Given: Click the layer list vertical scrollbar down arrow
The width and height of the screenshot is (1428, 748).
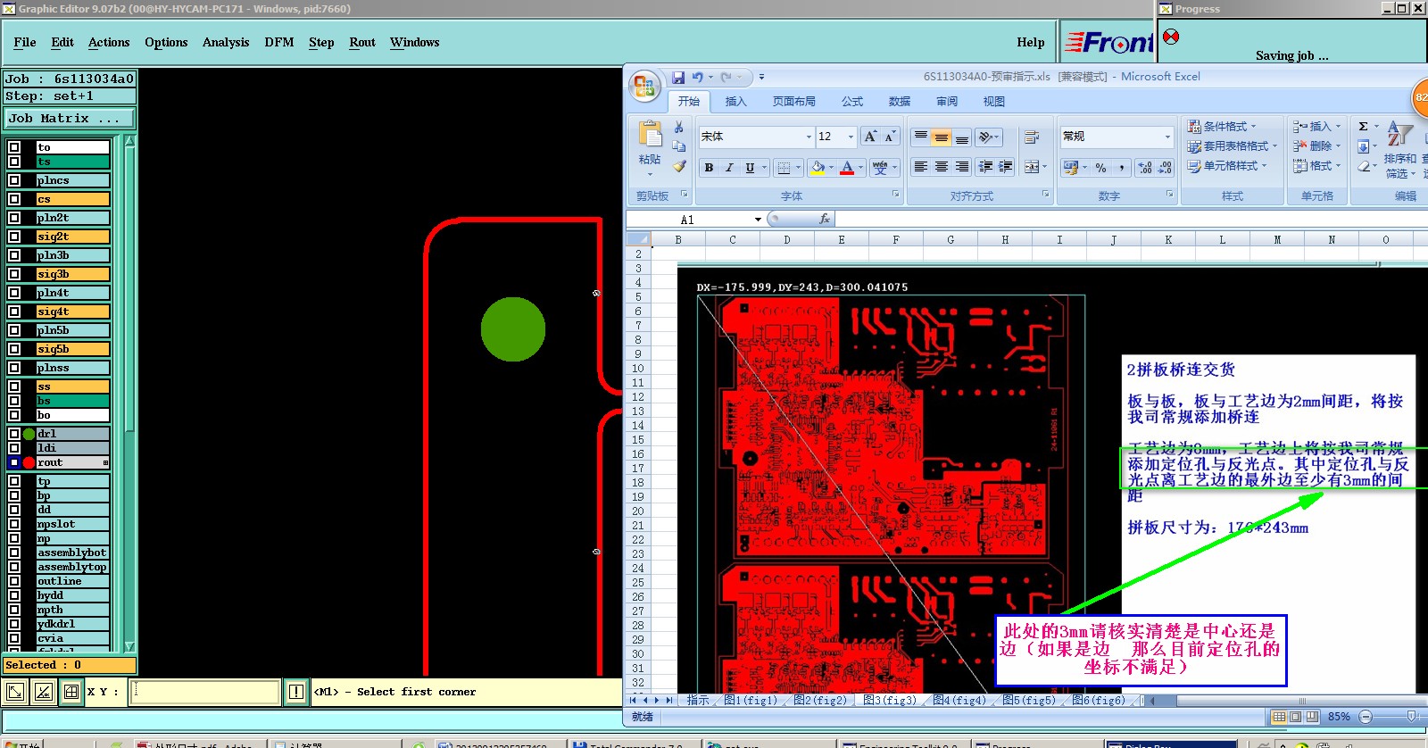Looking at the screenshot, I should [129, 646].
